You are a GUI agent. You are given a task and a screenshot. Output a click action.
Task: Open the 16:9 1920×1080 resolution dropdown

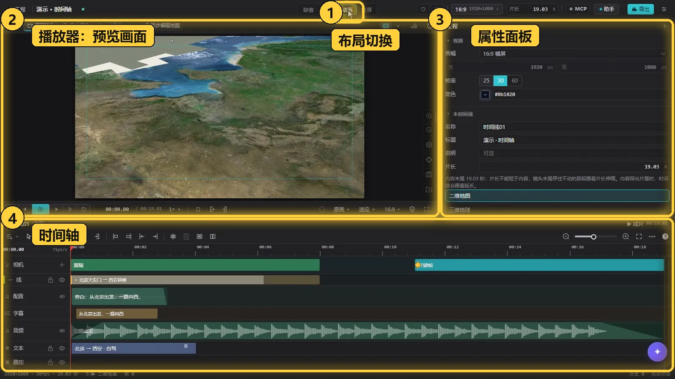[477, 9]
